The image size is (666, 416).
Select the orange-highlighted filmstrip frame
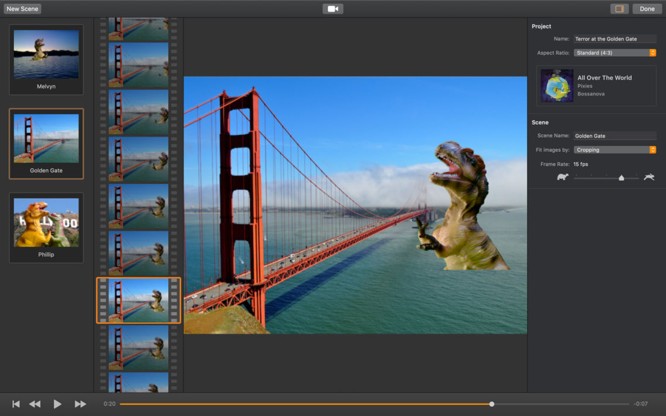pos(138,301)
